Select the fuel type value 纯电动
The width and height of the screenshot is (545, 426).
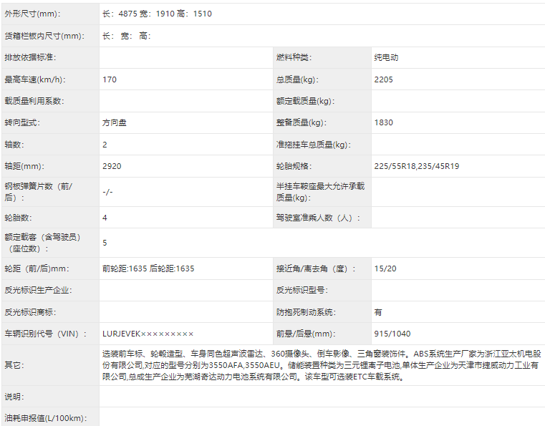pyautogui.click(x=386, y=57)
